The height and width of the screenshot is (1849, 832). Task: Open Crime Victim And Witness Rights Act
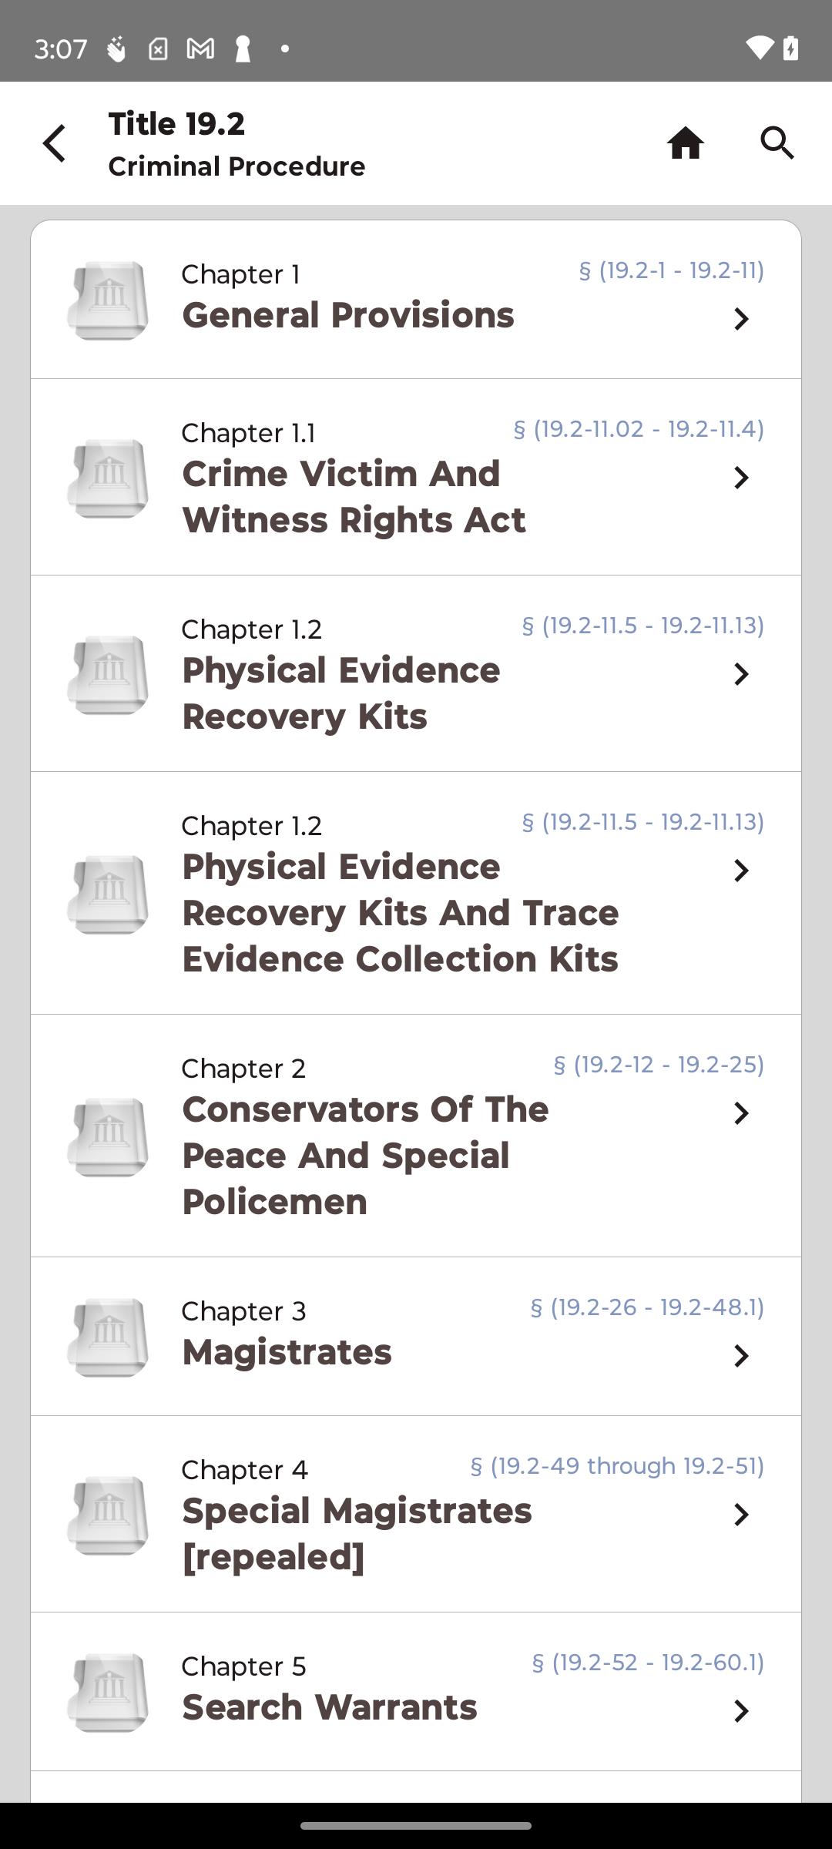[354, 497]
